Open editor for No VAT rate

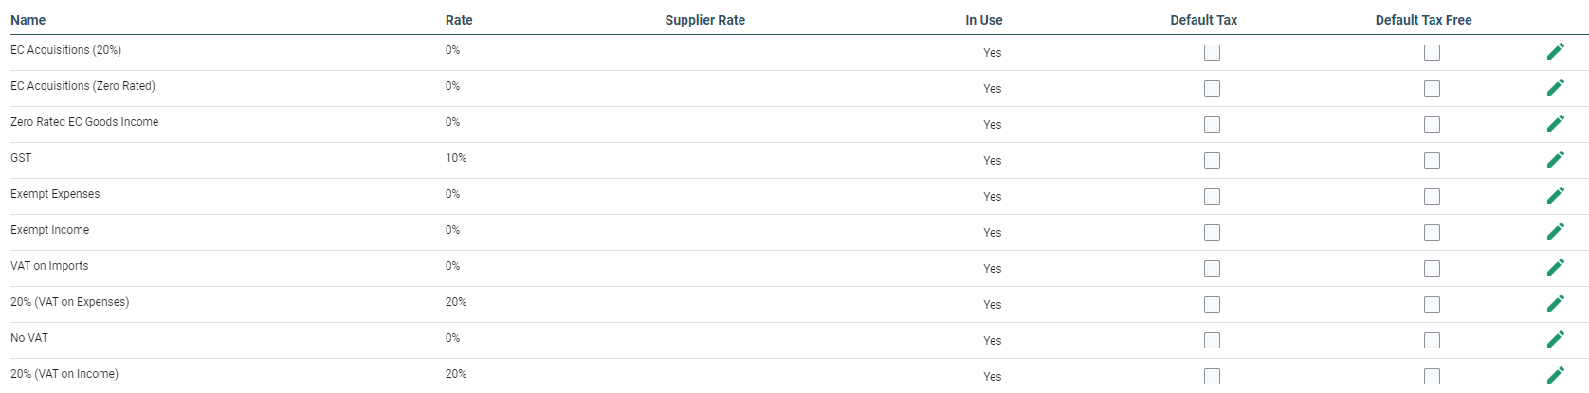1555,340
